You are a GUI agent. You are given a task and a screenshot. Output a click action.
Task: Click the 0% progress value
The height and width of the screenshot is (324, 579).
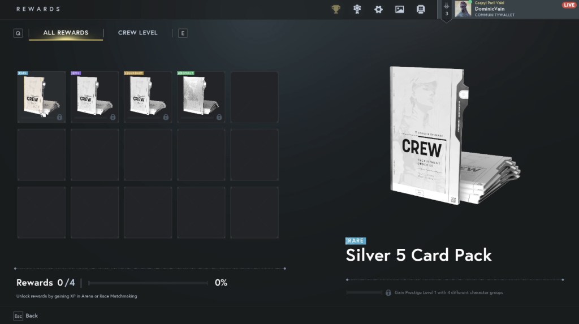click(221, 283)
